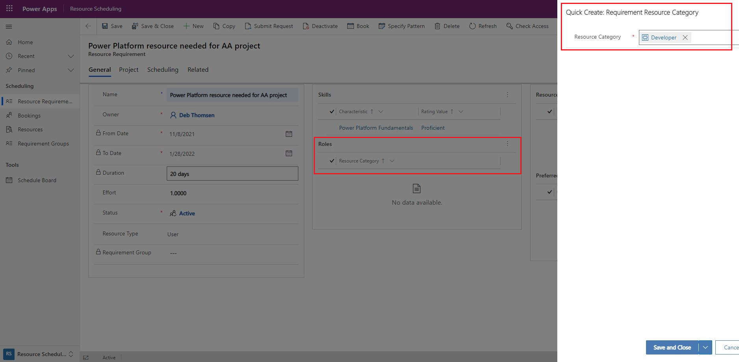This screenshot has height=362, width=739.
Task: Create a New record from the toolbar
Action: (x=194, y=26)
